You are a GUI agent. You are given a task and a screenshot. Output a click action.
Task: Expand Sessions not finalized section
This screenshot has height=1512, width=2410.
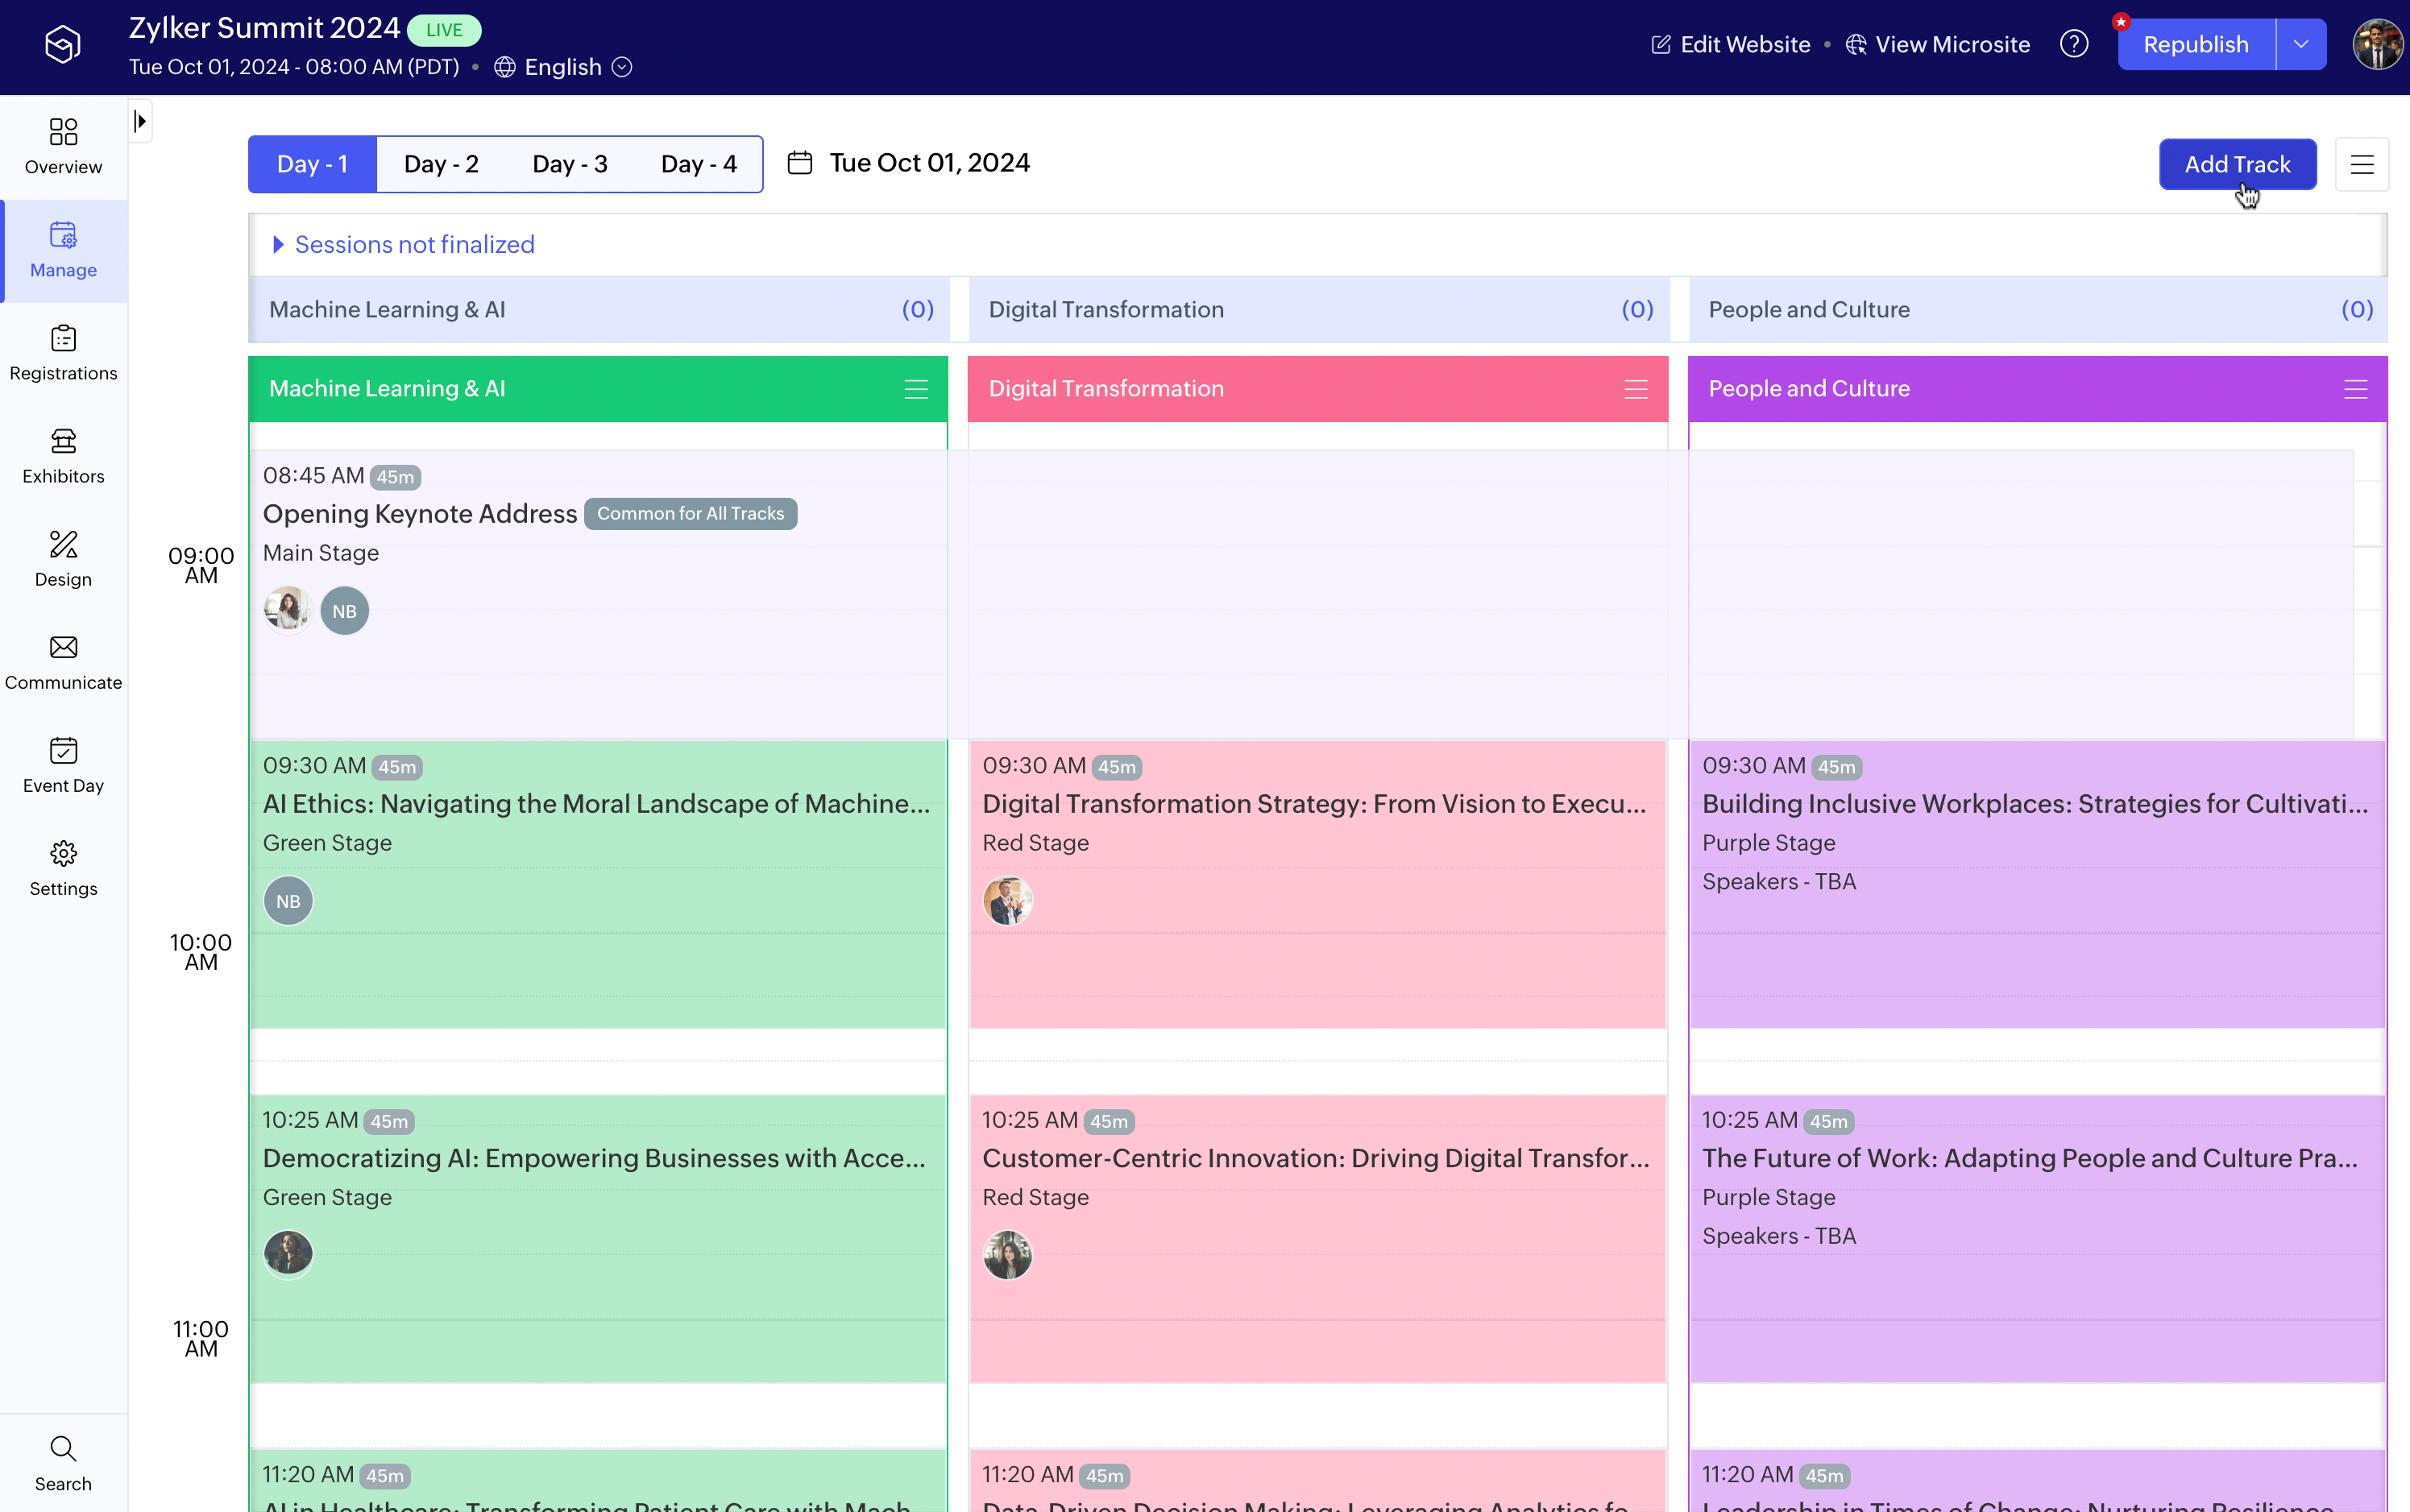[x=403, y=245]
